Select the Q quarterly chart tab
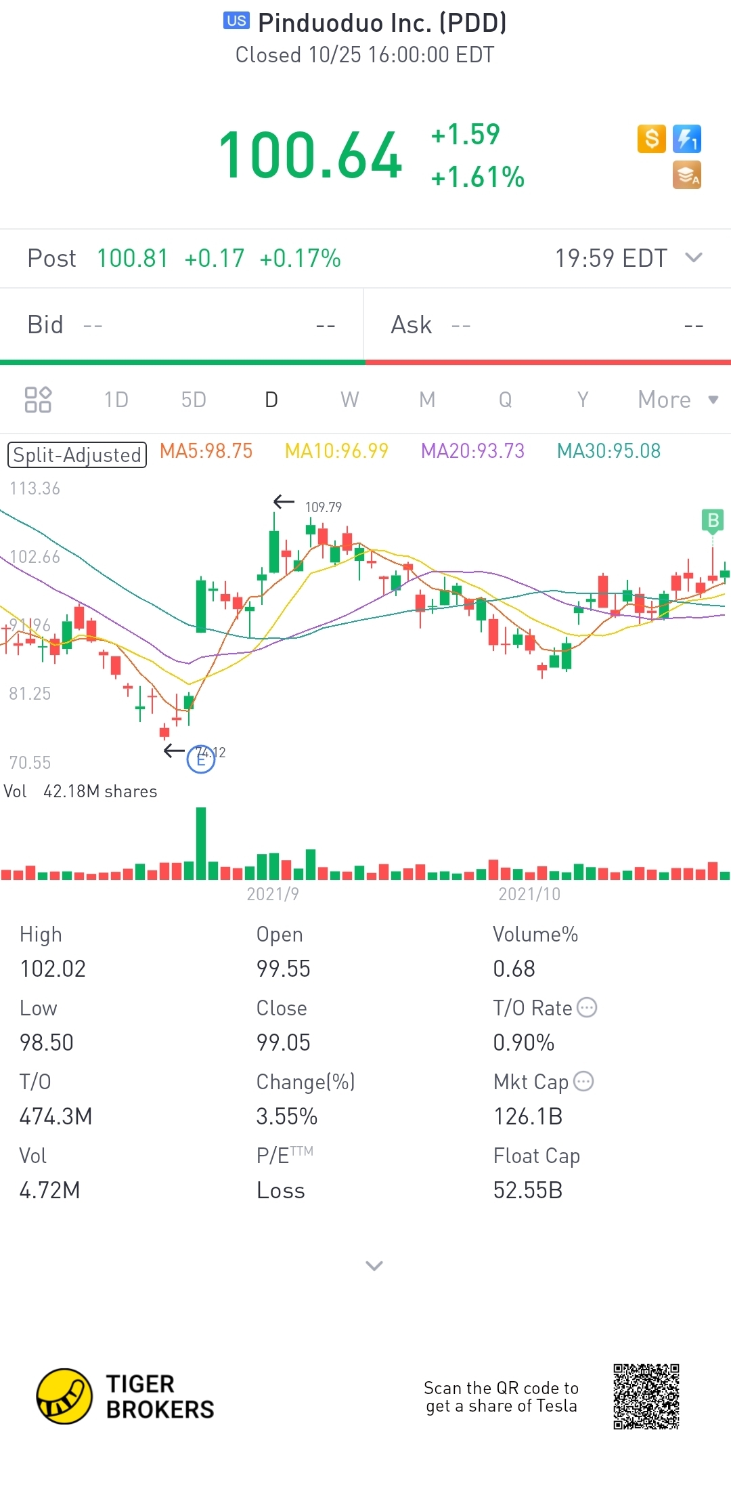This screenshot has height=1499, width=731. pos(506,400)
